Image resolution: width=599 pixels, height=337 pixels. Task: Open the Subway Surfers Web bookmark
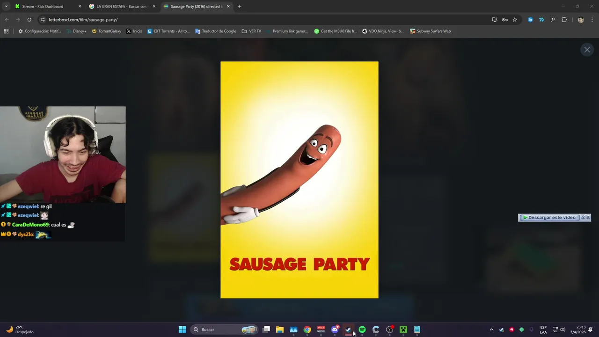(431, 31)
